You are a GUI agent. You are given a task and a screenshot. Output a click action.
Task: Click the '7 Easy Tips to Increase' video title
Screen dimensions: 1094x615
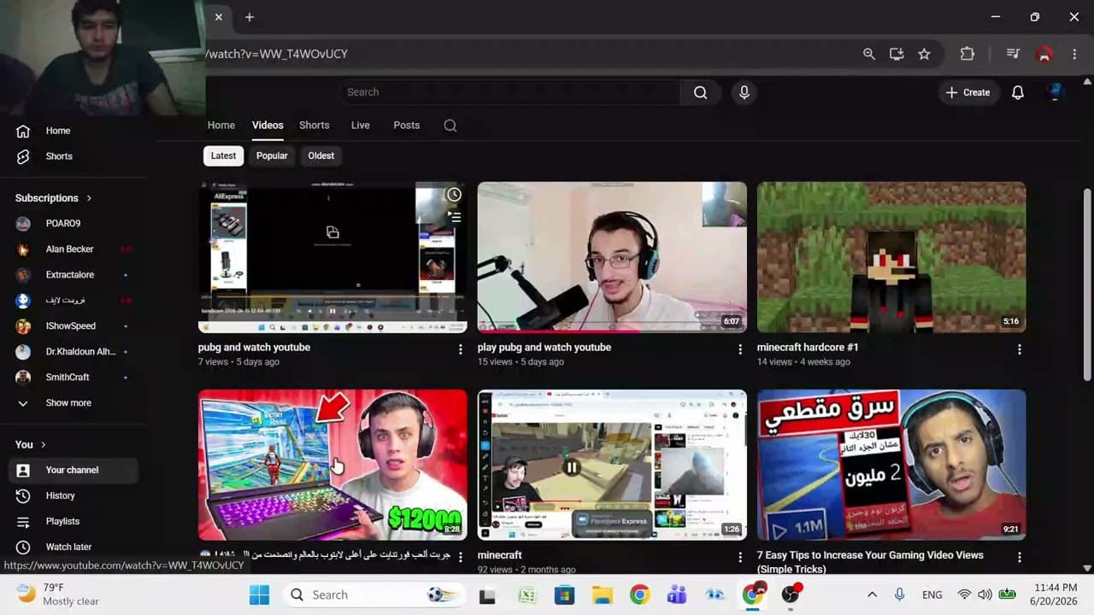870,562
